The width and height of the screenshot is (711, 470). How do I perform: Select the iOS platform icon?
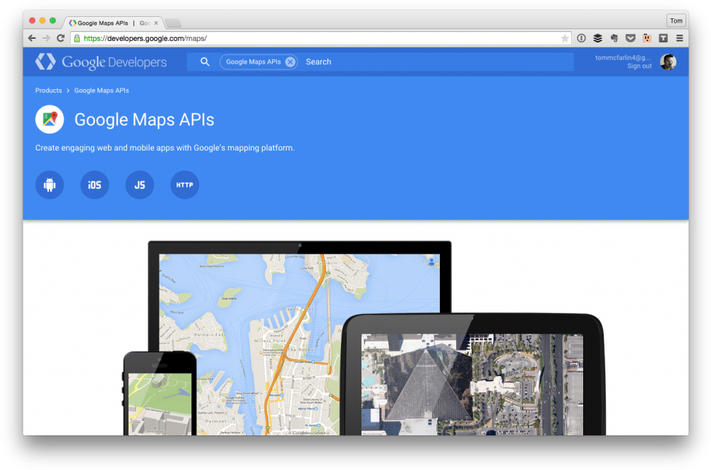point(95,184)
